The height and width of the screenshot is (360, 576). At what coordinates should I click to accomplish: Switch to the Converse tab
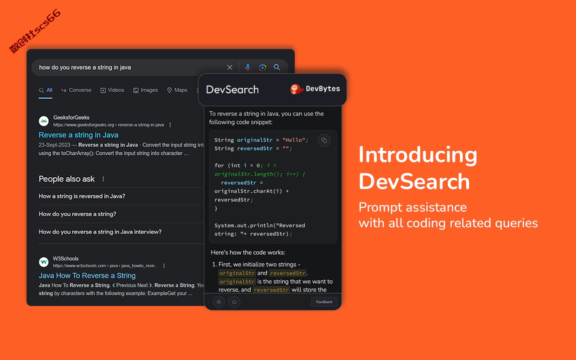[76, 90]
